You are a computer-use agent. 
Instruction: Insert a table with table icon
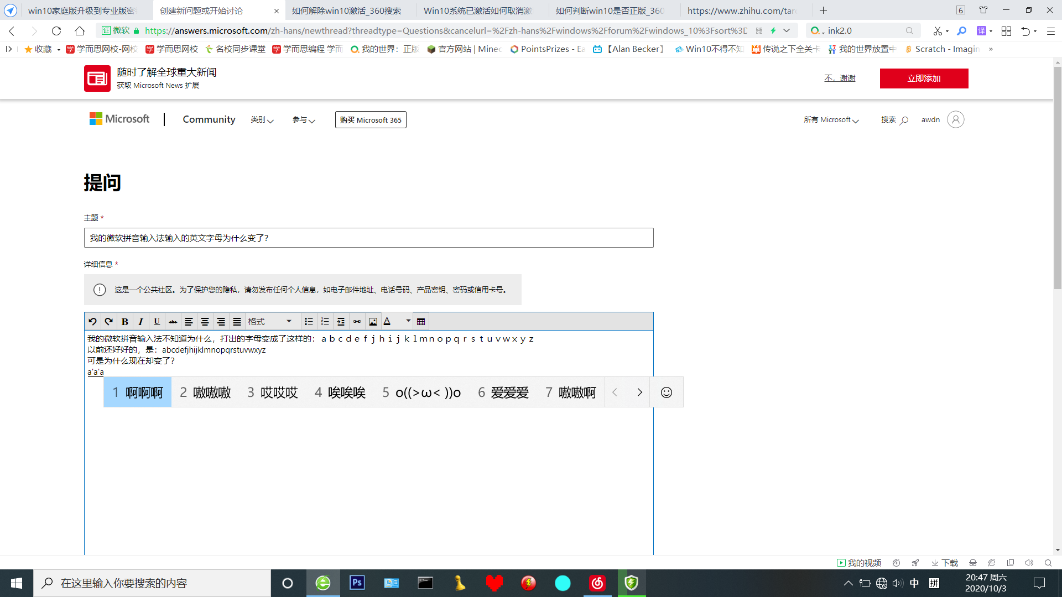click(x=421, y=322)
